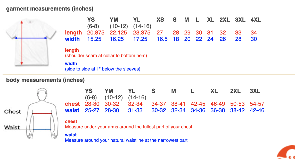The image size is (295, 159).
Task: Click the Chest label beside body diagram
Action: click(x=12, y=111)
